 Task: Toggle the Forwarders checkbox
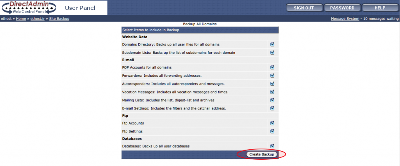pos(272,75)
